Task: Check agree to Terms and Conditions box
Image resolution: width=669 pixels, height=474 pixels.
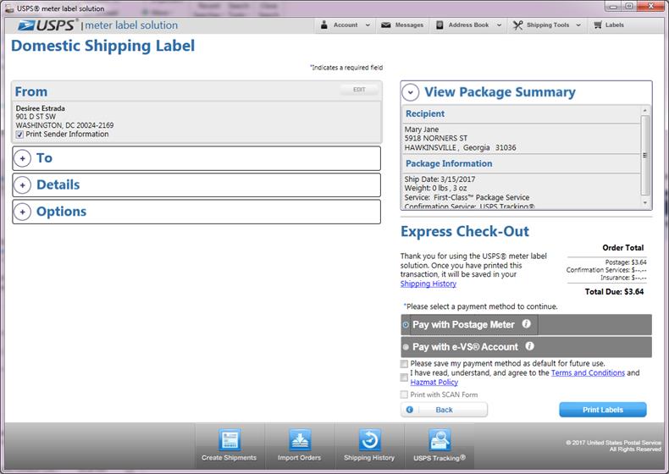Action: 404,378
